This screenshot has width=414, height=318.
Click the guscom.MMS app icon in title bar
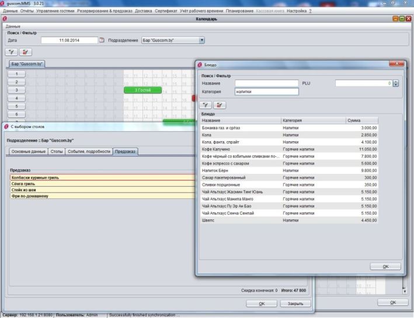pyautogui.click(x=4, y=4)
